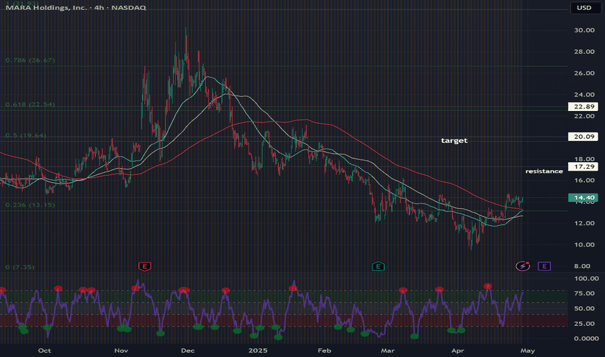
Task: Click the 30.00 price axis value
Action: 584,30
